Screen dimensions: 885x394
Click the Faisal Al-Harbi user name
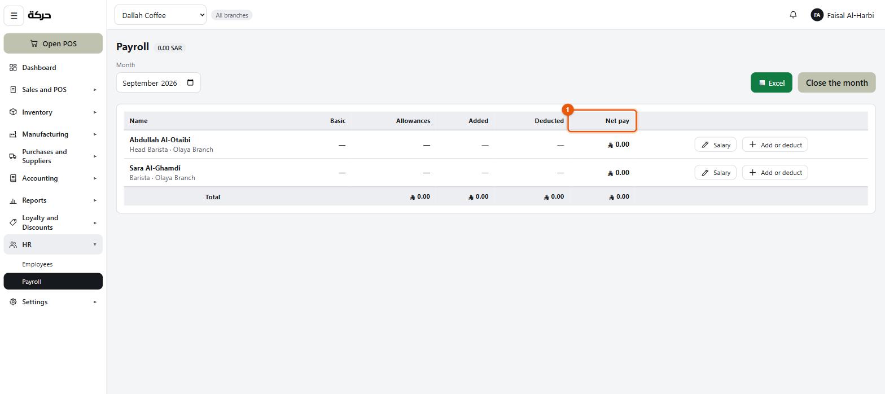[850, 15]
